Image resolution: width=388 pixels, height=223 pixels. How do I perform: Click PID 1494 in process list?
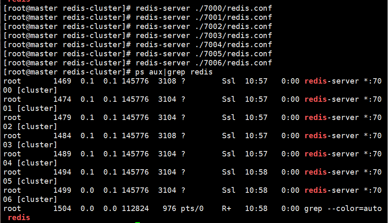tap(62, 173)
